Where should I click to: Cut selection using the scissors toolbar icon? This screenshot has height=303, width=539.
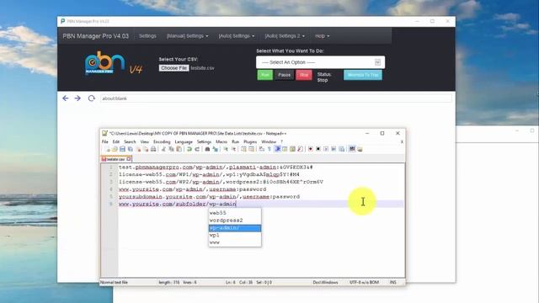pos(163,149)
